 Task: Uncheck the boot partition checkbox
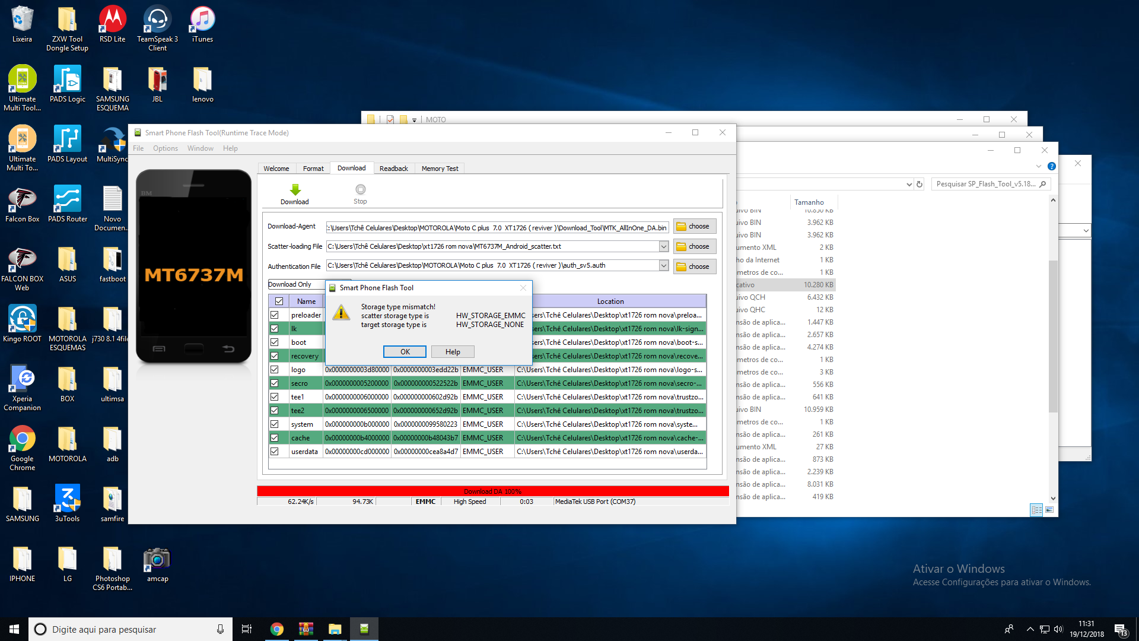point(275,342)
